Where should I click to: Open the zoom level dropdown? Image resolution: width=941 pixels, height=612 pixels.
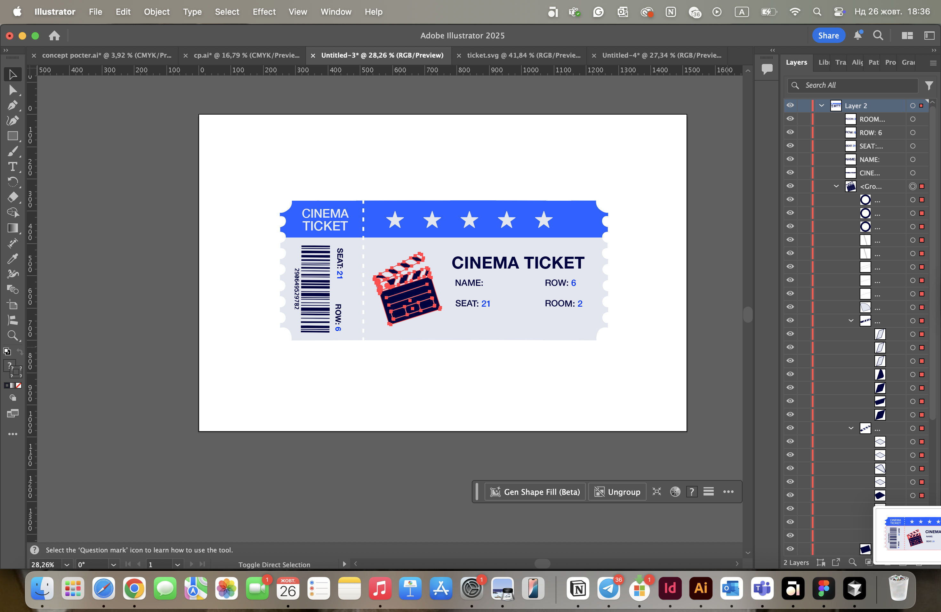[67, 565]
